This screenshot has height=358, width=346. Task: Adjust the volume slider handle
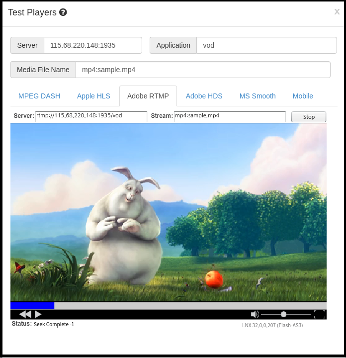coord(283,314)
